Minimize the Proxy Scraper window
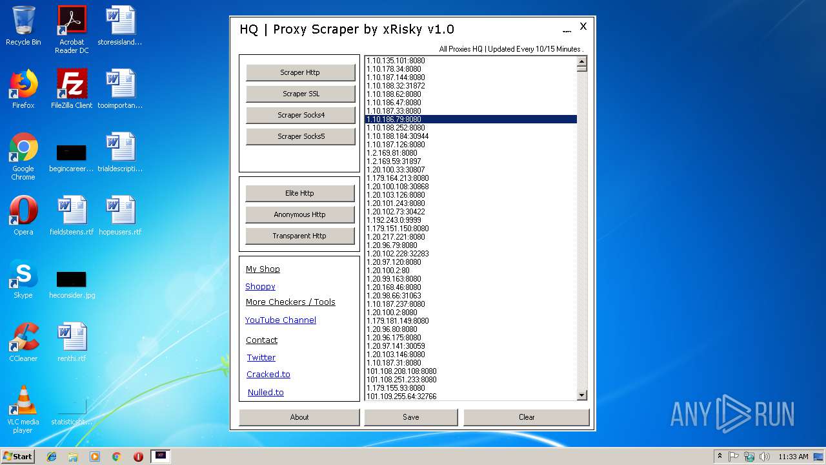 click(567, 29)
